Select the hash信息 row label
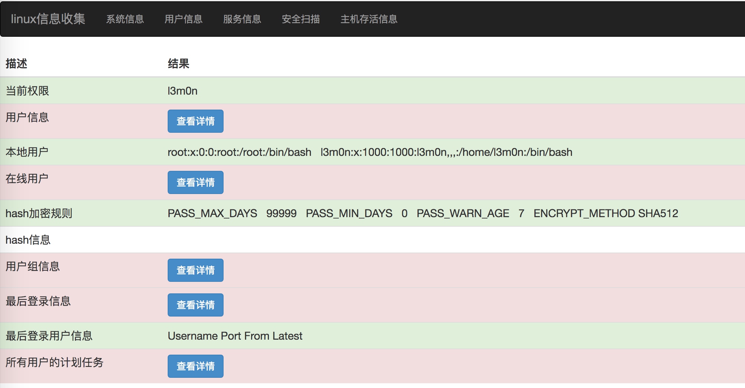Screen dimensions: 745x388 coord(28,240)
